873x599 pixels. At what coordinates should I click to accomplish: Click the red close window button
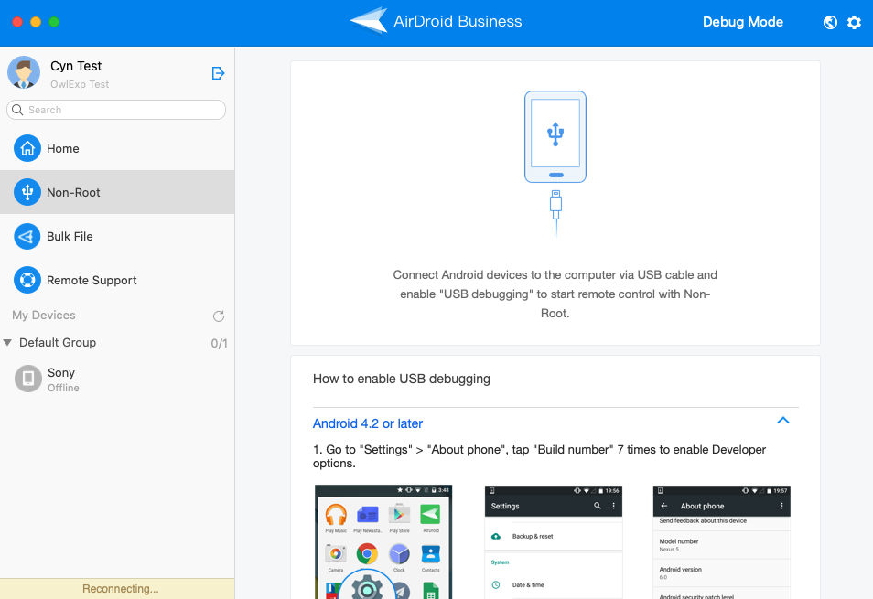pos(17,22)
